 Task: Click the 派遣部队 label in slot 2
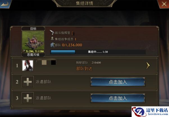(x=43, y=82)
